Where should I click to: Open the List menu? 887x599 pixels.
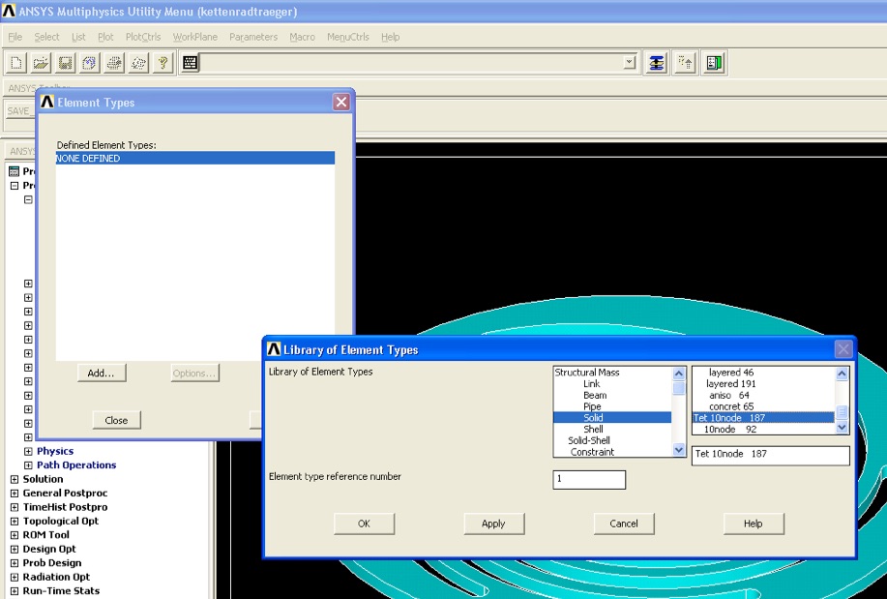pos(78,37)
